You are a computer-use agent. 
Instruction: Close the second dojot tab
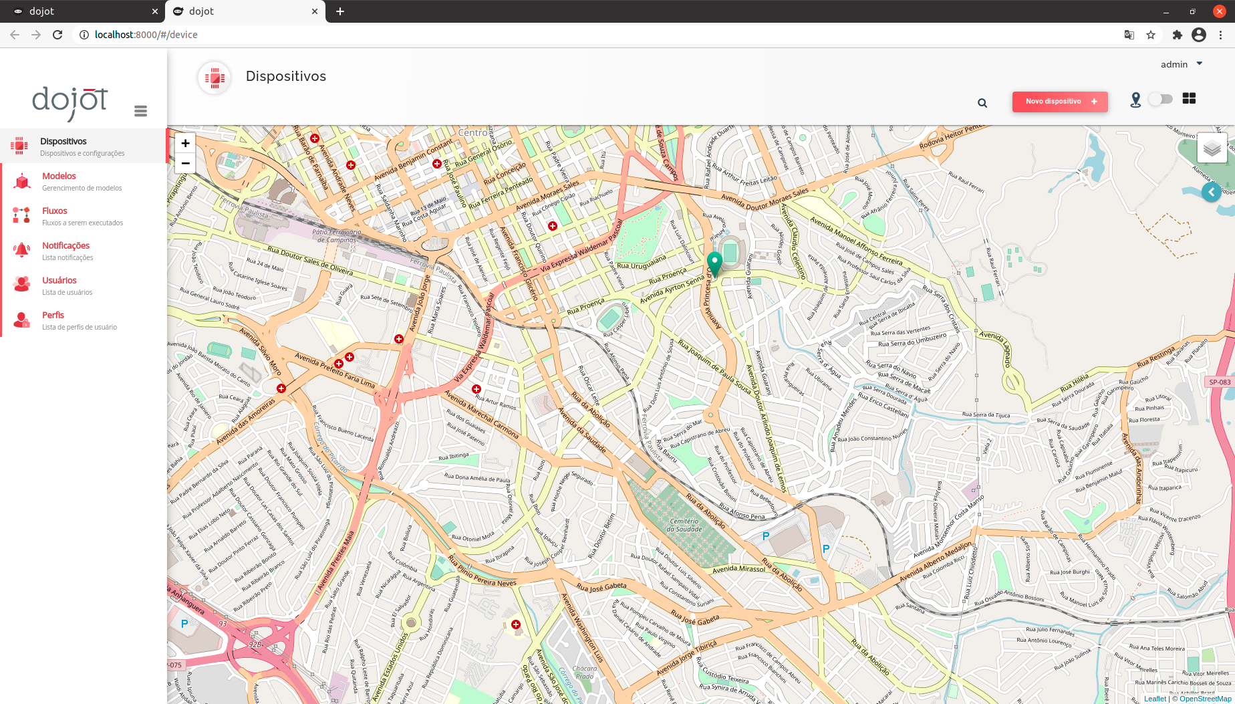pyautogui.click(x=315, y=11)
